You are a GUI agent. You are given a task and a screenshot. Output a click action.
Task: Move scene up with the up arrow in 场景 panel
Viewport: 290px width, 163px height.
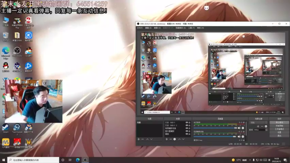point(148,139)
